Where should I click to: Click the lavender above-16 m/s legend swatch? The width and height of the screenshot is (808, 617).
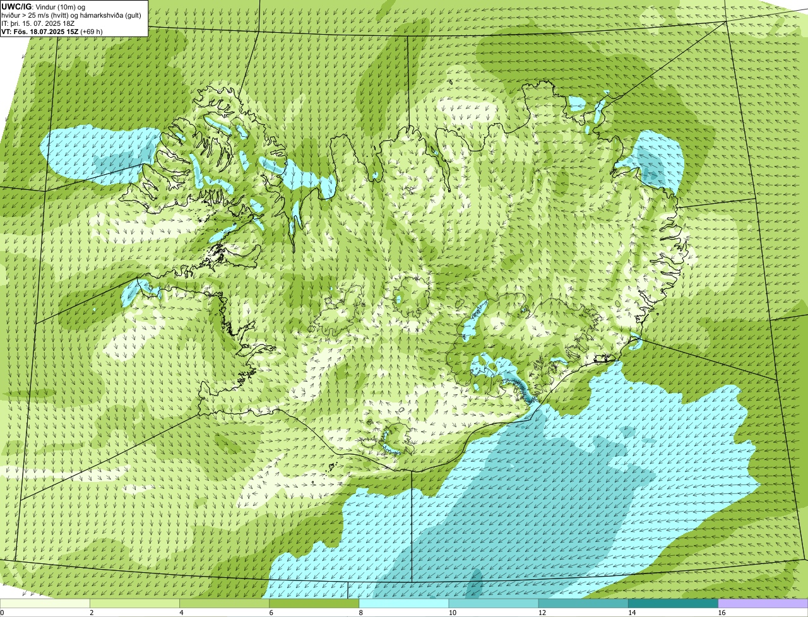tap(763, 603)
